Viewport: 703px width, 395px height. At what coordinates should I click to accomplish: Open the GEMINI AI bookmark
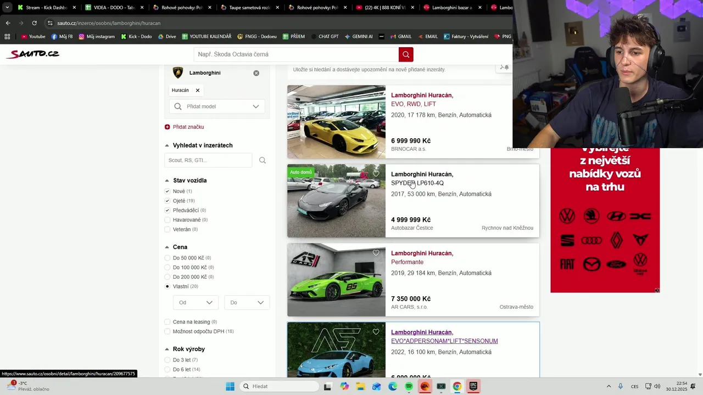(359, 37)
